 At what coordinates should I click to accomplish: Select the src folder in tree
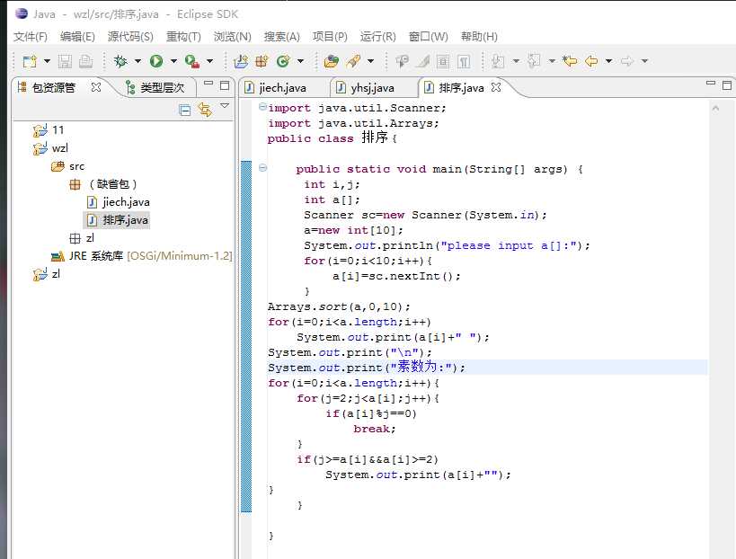(68, 166)
